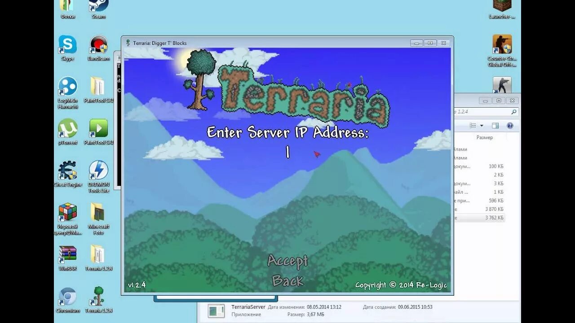575x323 pixels.
Task: Launch WinRAR from the desktop
Action: (67, 258)
